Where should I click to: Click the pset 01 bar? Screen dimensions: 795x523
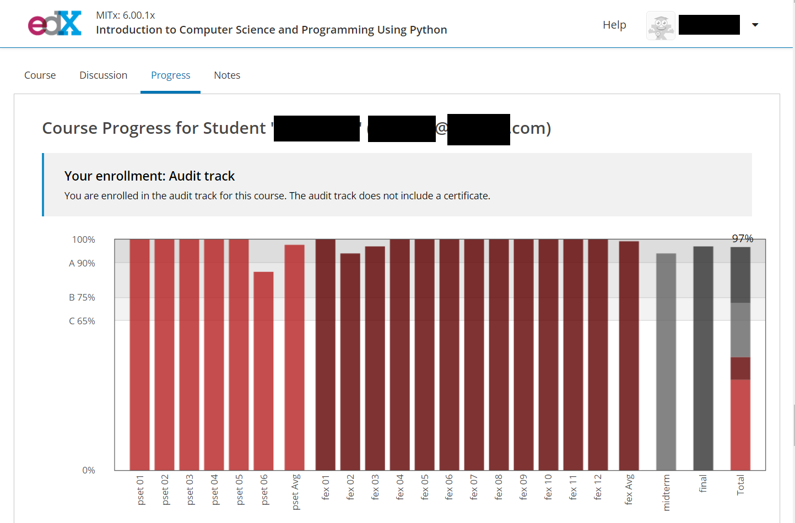(139, 355)
